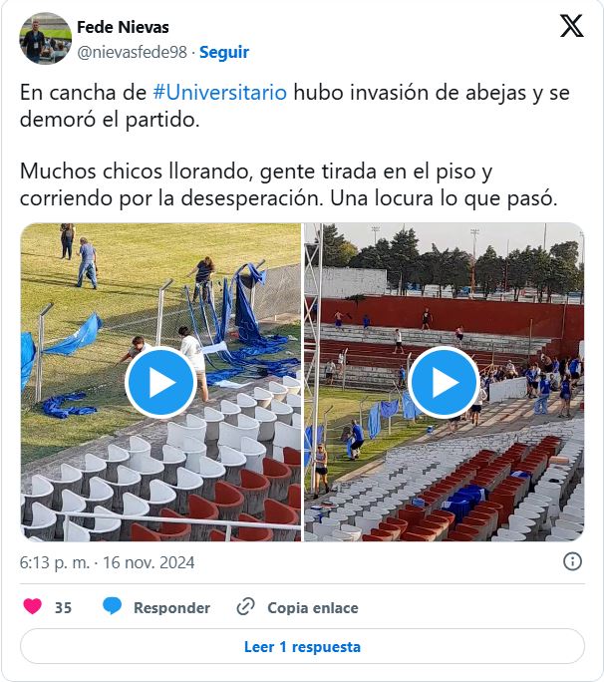Play the right stadium stands video

[x=444, y=382]
